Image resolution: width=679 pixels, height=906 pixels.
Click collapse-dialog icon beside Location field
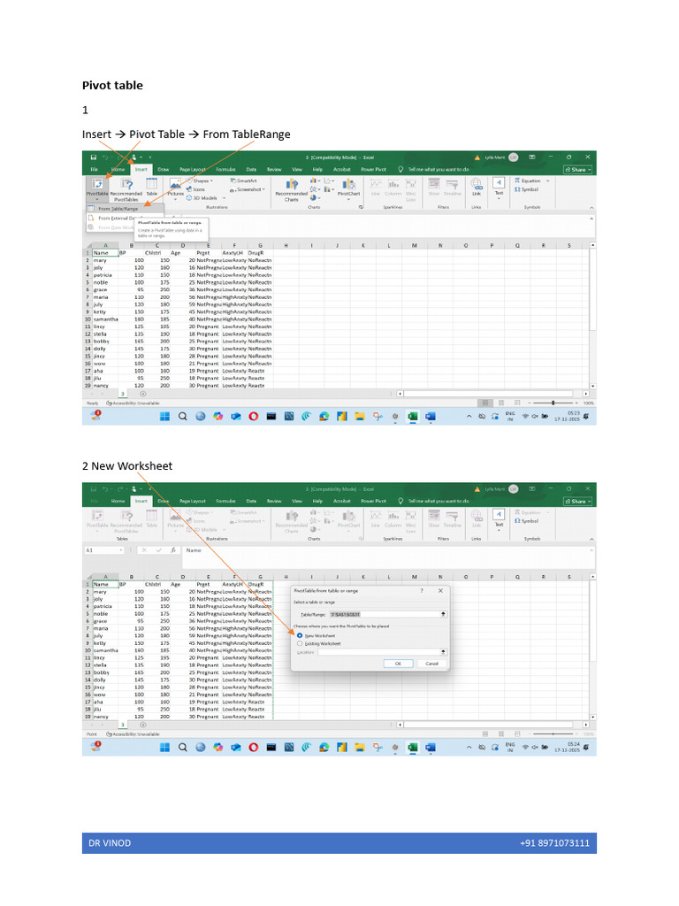444,652
